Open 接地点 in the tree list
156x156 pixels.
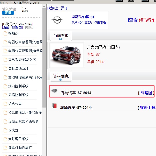pyautogui.click(x=13, y=33)
